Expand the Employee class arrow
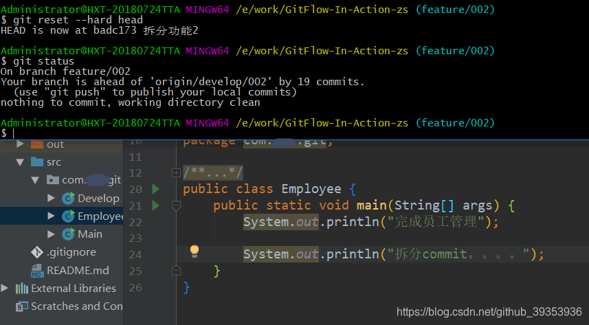 point(51,216)
